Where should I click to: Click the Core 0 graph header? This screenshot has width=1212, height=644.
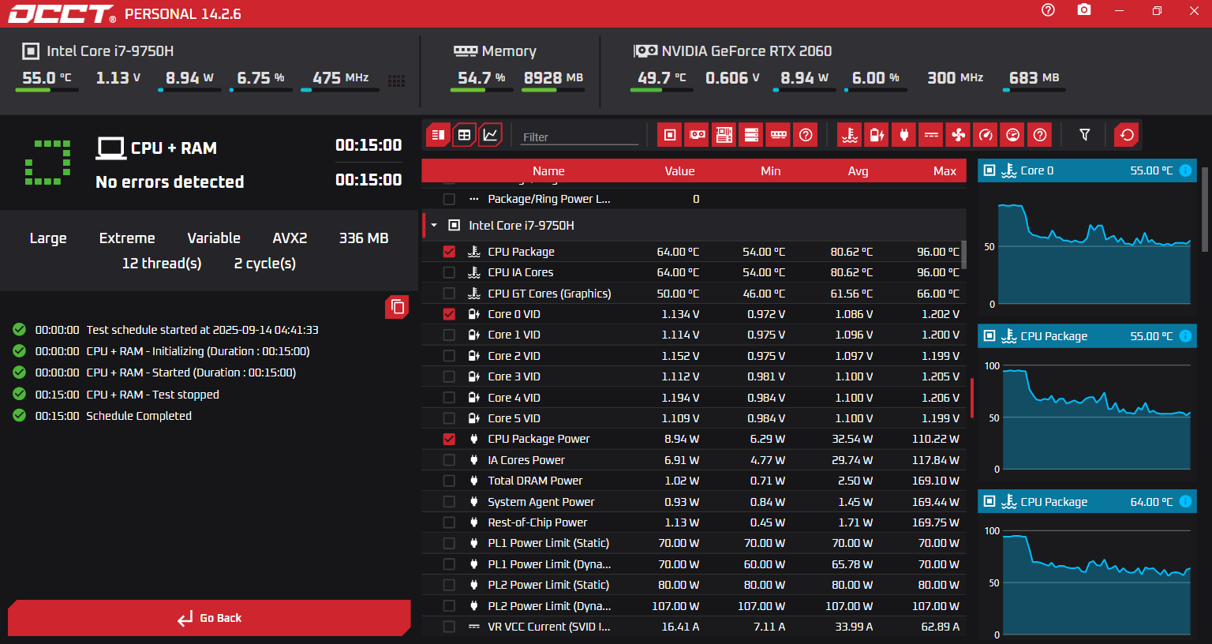1087,170
